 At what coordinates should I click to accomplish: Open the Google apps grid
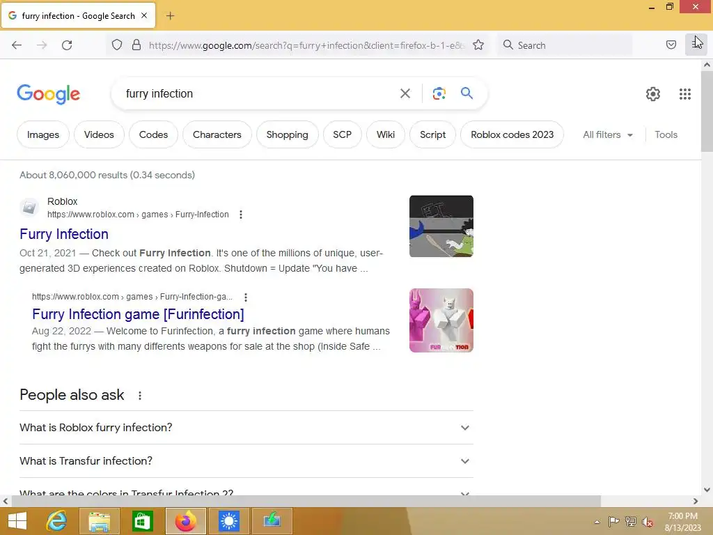tap(685, 94)
